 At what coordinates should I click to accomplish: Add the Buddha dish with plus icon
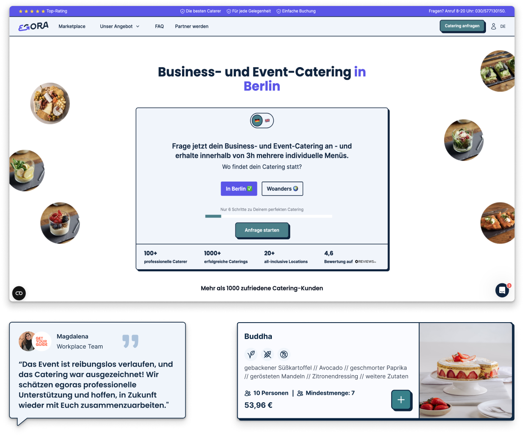click(x=401, y=400)
